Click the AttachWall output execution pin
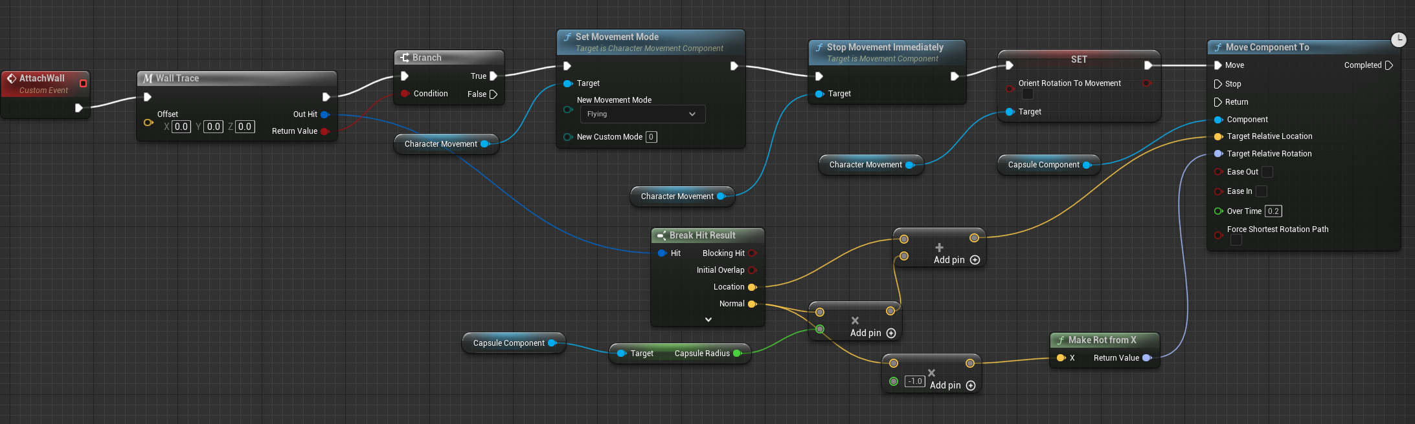Image resolution: width=1415 pixels, height=424 pixels. (x=78, y=108)
